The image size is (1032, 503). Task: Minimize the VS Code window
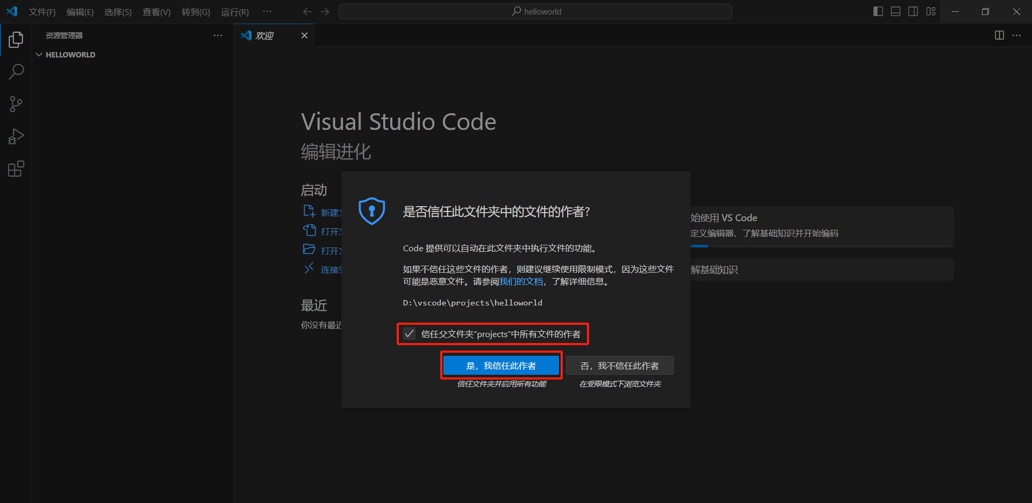pyautogui.click(x=955, y=11)
